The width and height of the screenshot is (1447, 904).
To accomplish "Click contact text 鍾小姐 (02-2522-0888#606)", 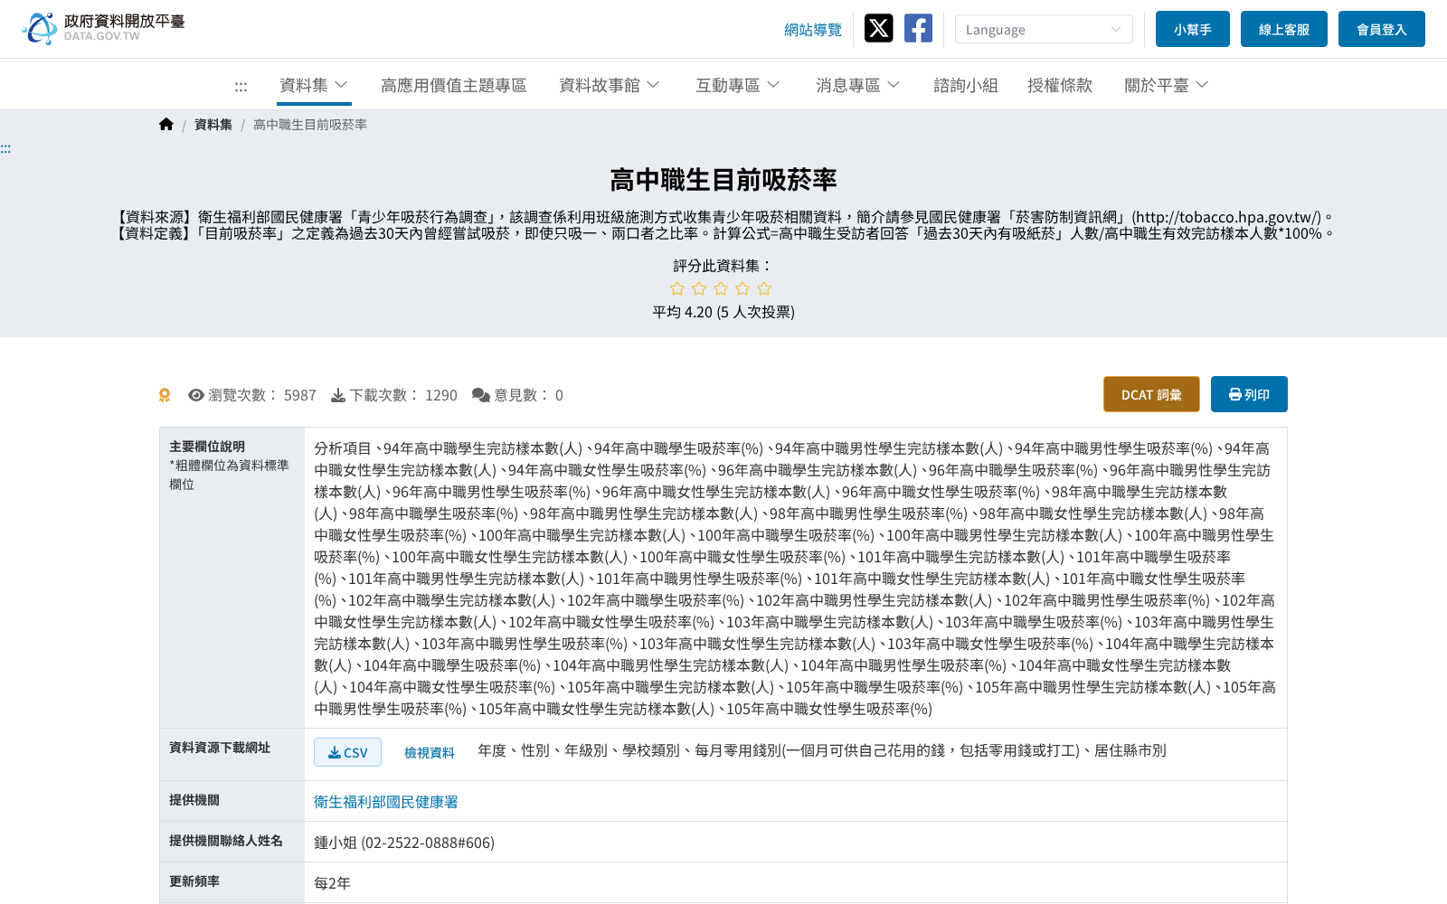I will tap(404, 843).
